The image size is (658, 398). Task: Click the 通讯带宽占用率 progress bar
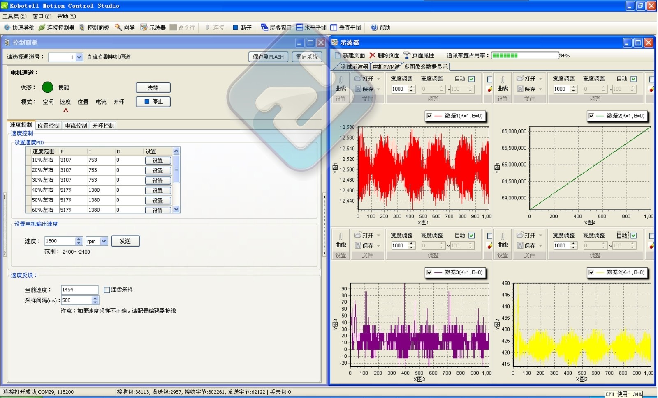point(525,55)
